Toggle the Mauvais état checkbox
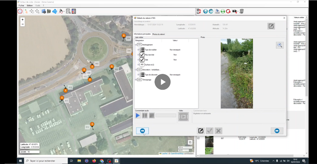Screen dimensions: 317x164 pyautogui.click(x=142, y=55)
